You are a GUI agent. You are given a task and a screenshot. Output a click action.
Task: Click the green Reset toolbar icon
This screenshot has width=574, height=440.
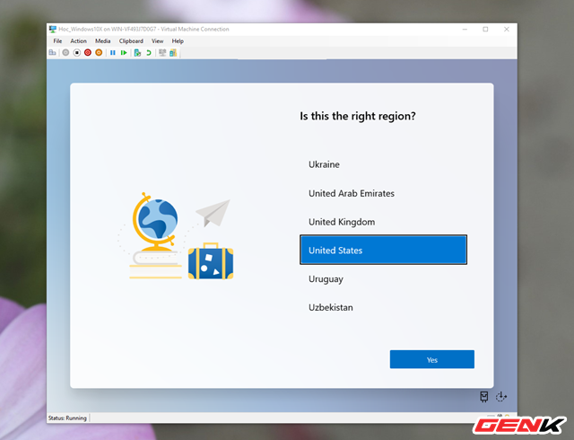coord(124,53)
